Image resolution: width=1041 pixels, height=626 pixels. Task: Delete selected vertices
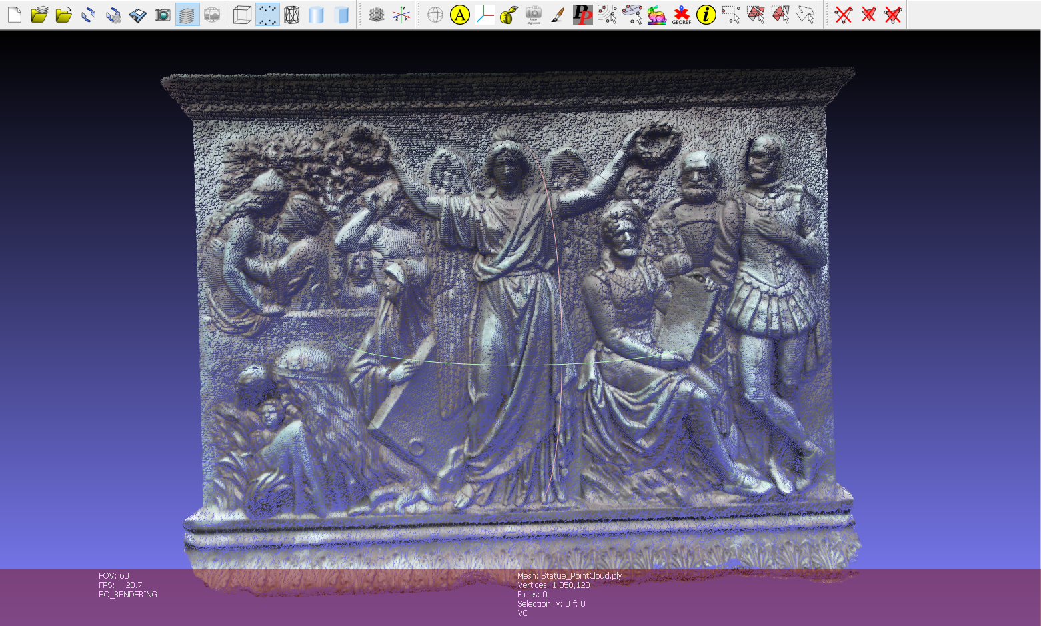(844, 15)
